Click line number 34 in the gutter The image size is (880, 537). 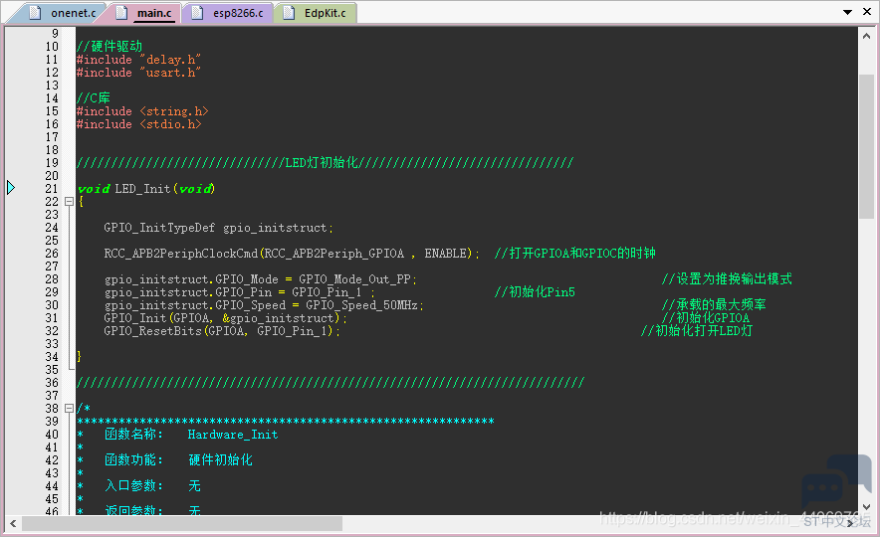pos(52,356)
